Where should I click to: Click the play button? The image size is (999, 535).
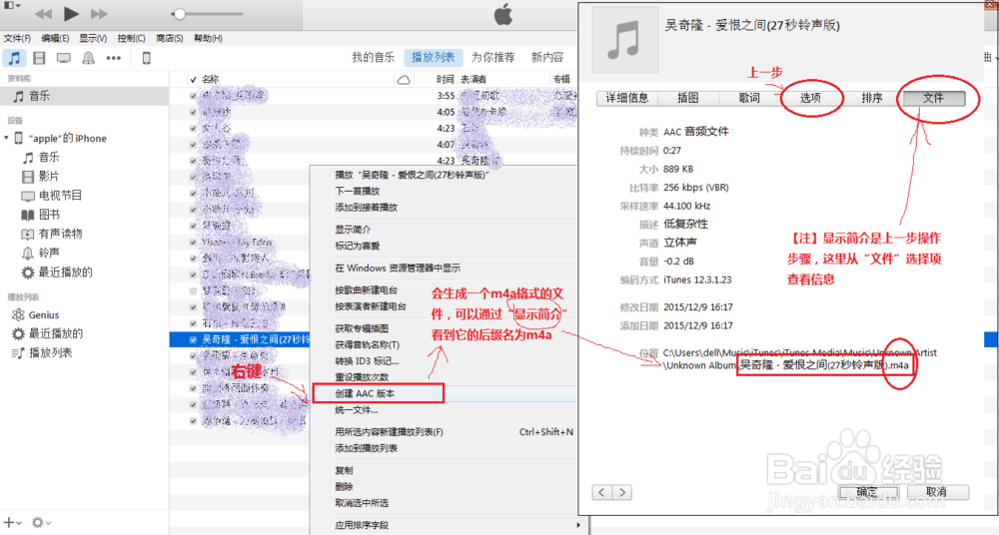pos(71,13)
